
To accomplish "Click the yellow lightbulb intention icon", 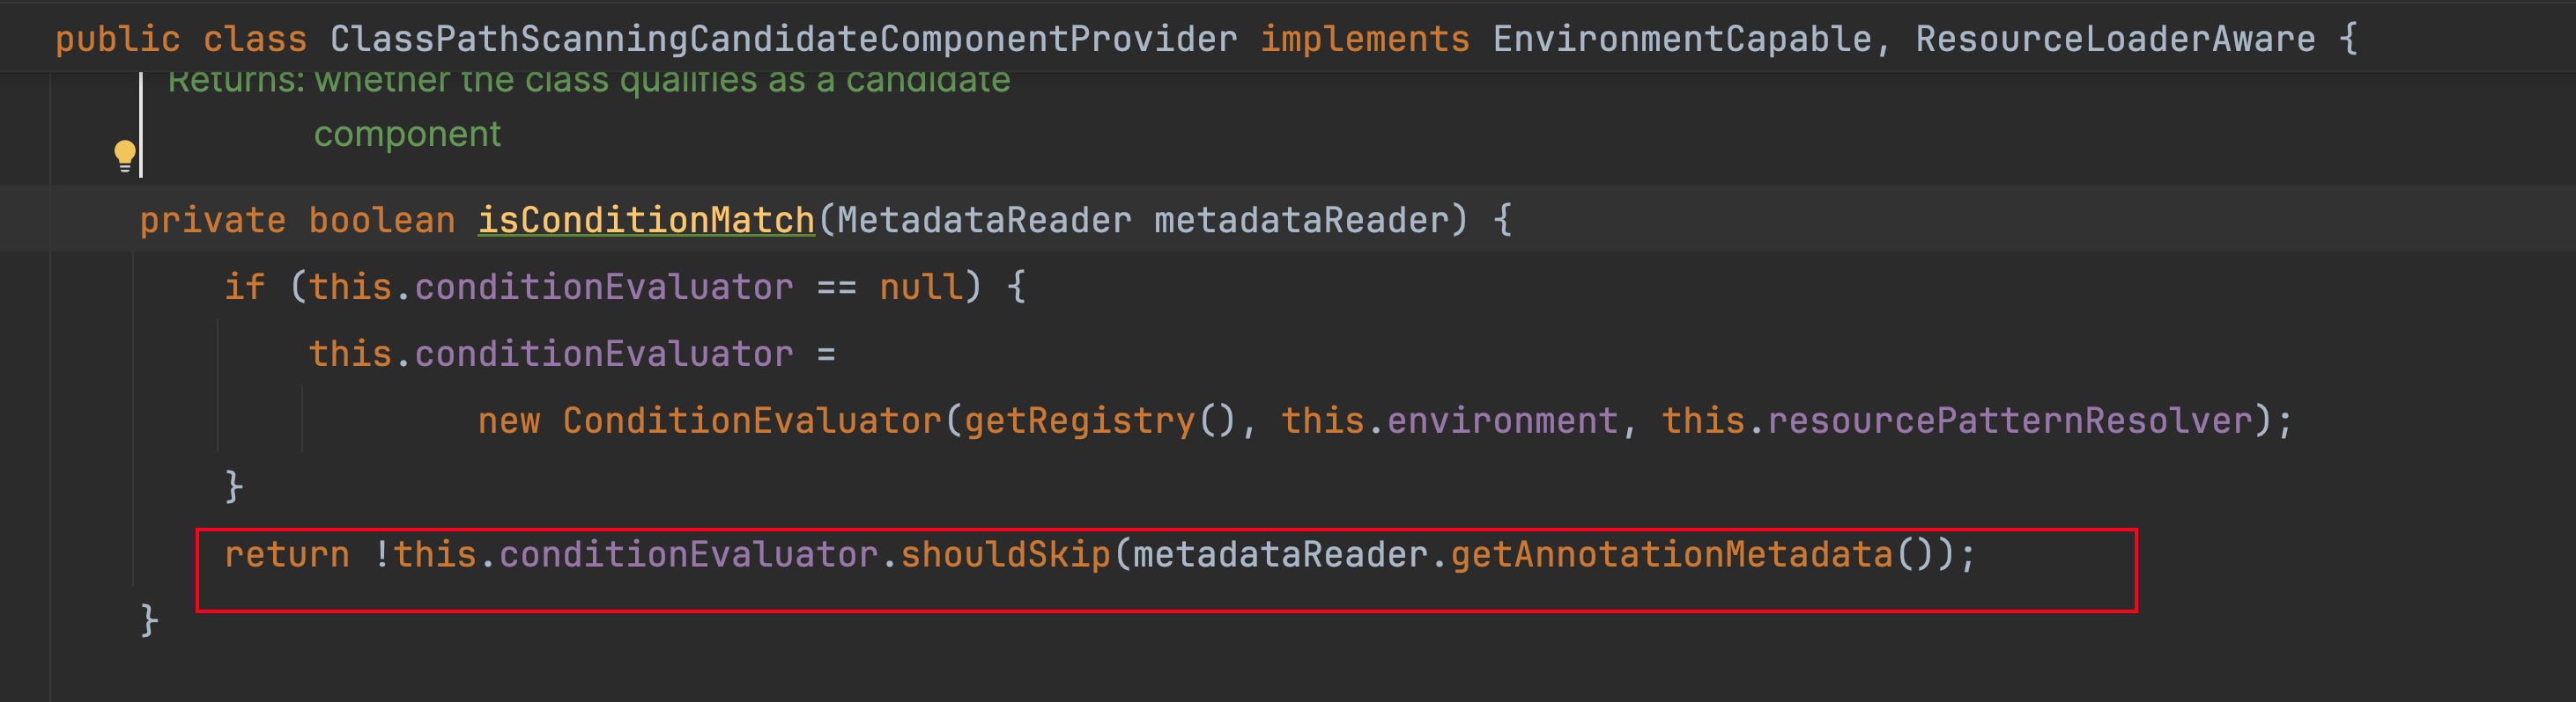I will 125,155.
